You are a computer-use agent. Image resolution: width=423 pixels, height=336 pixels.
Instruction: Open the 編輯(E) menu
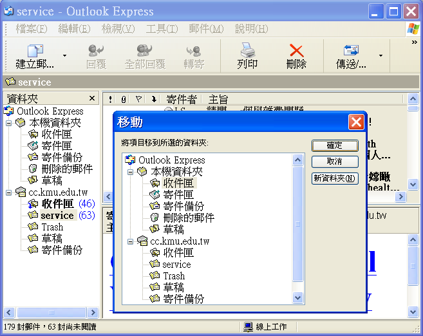(x=74, y=28)
